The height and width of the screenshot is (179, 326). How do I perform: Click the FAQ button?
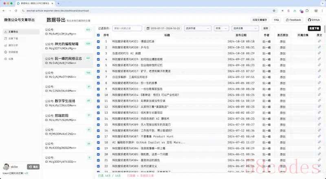click(276, 20)
